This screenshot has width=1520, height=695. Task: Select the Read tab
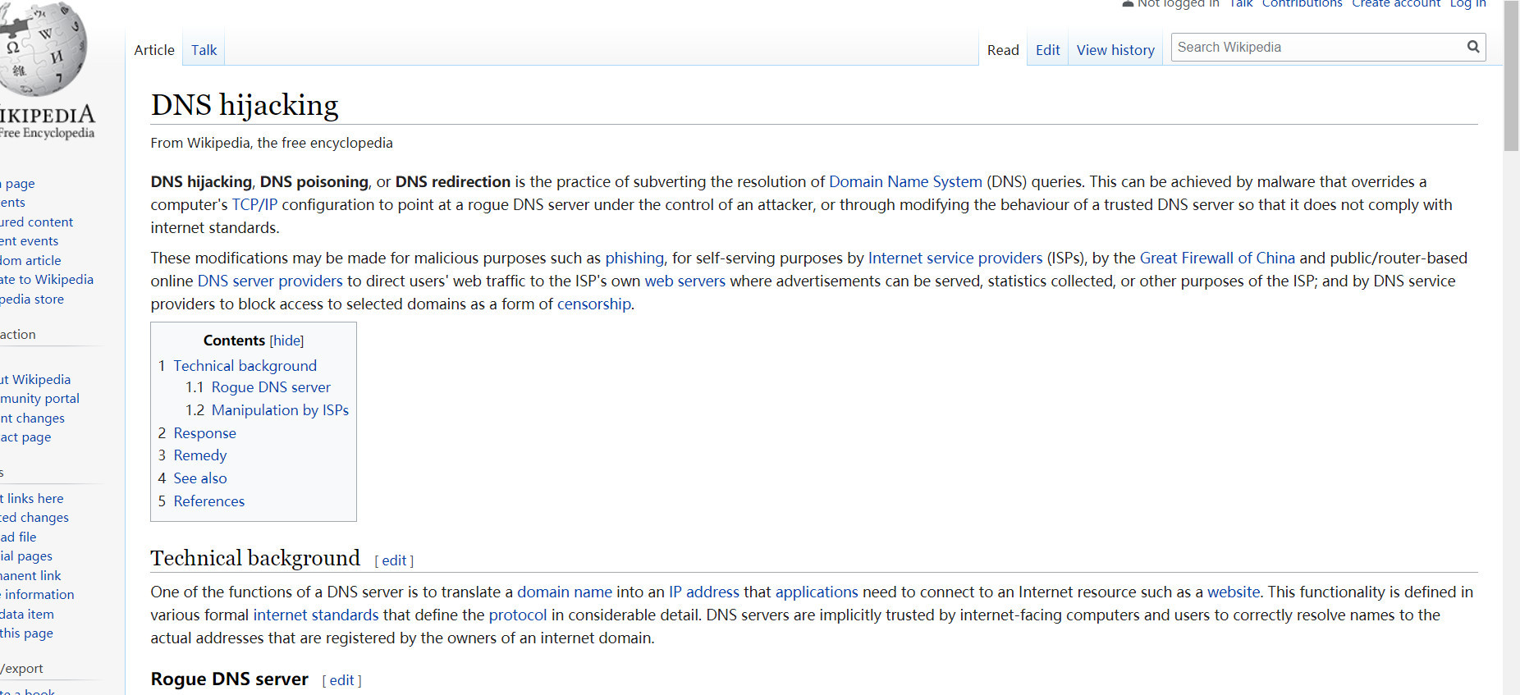(x=1002, y=50)
